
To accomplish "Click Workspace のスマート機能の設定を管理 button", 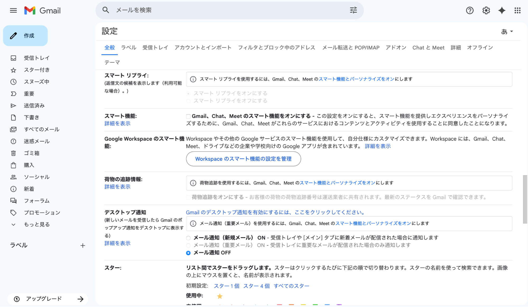I will coord(243,159).
